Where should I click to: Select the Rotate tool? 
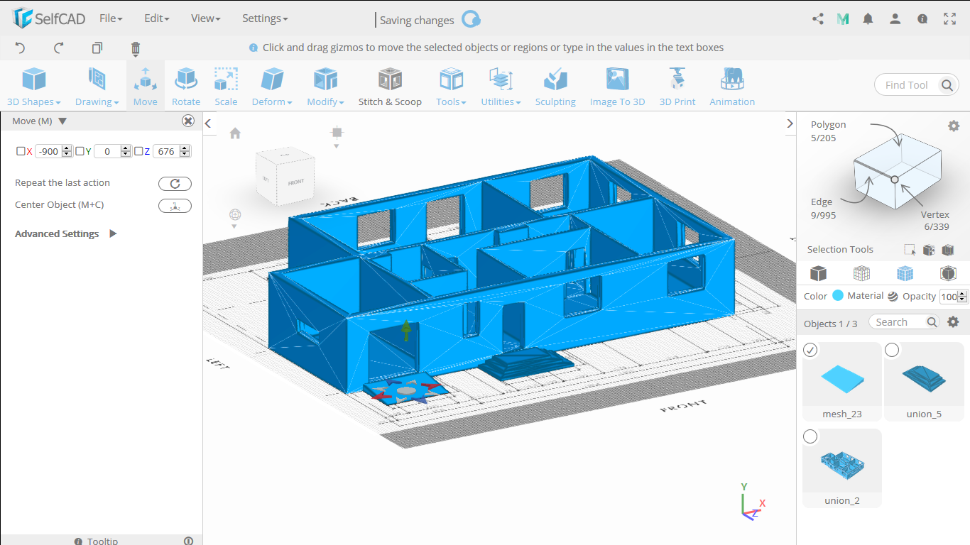click(186, 87)
